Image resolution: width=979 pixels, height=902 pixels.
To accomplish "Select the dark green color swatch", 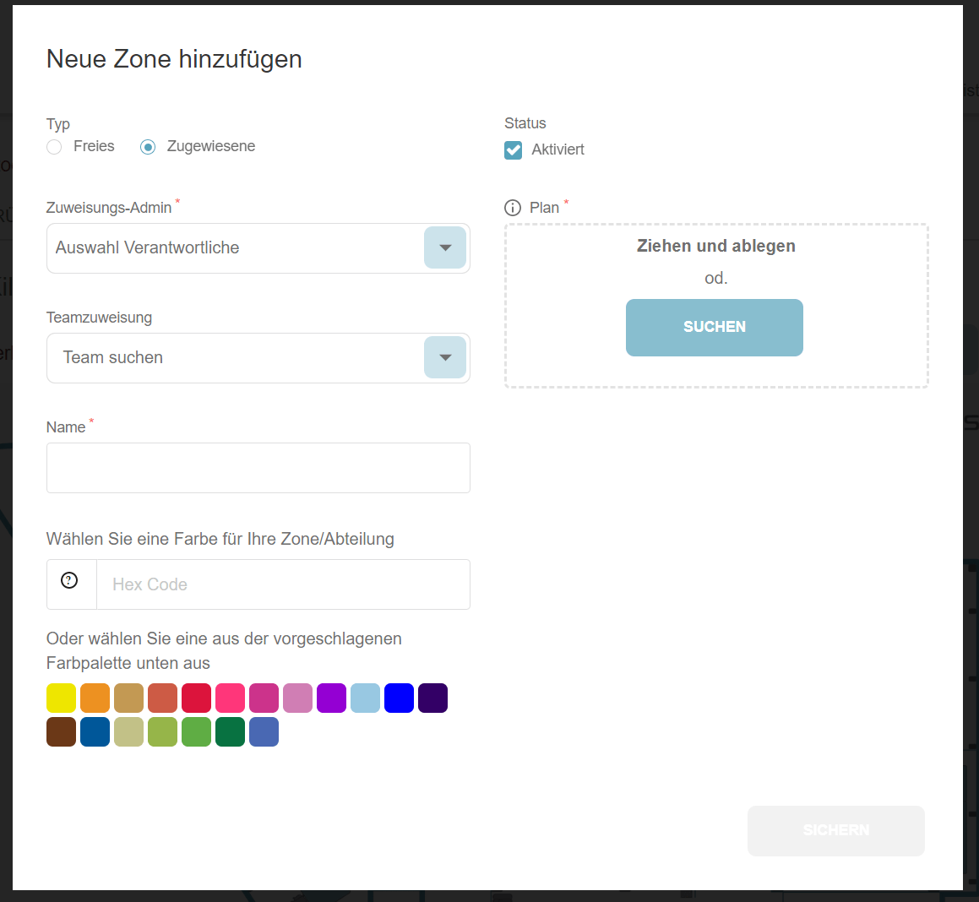I will click(230, 732).
